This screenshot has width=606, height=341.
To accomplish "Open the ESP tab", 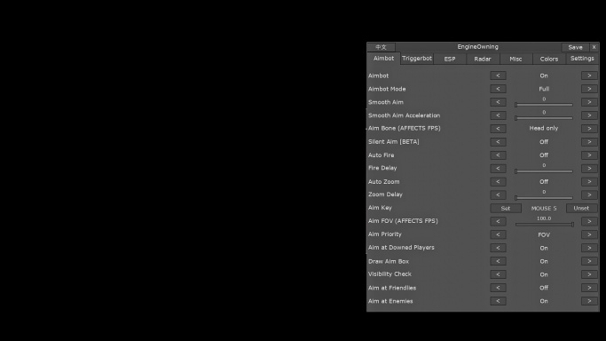I will click(x=450, y=59).
